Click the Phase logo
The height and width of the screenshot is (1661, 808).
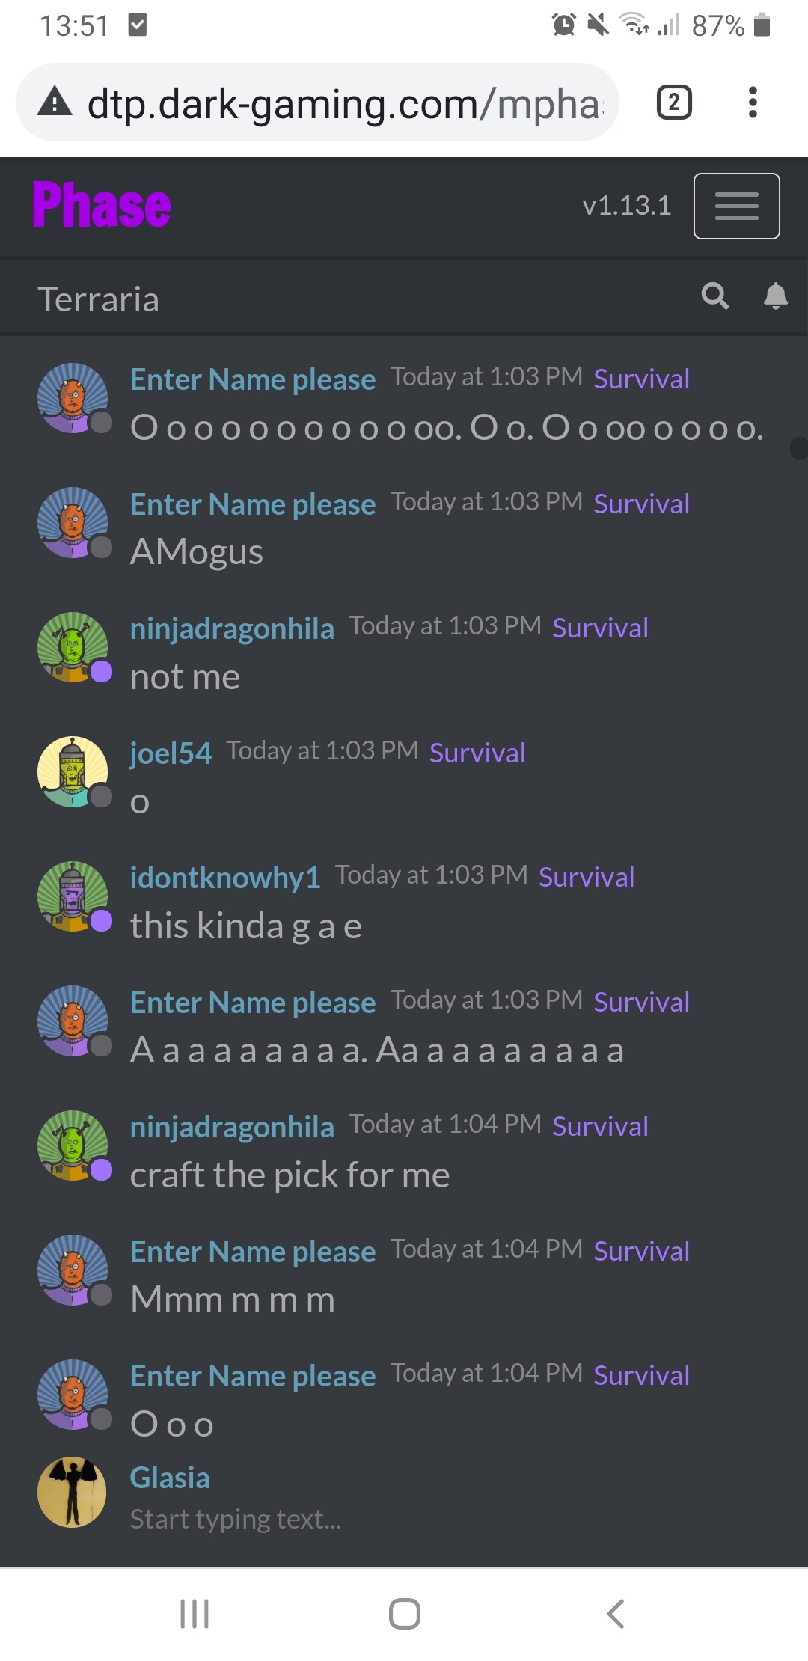(102, 205)
